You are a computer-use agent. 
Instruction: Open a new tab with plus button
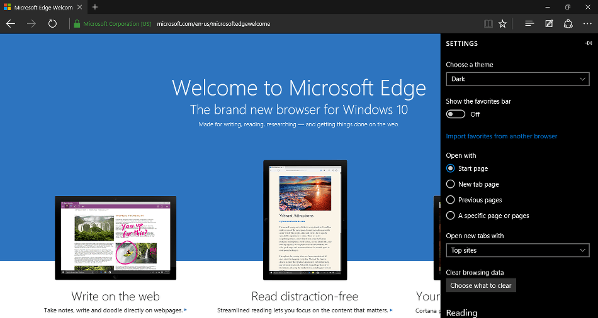(x=95, y=7)
